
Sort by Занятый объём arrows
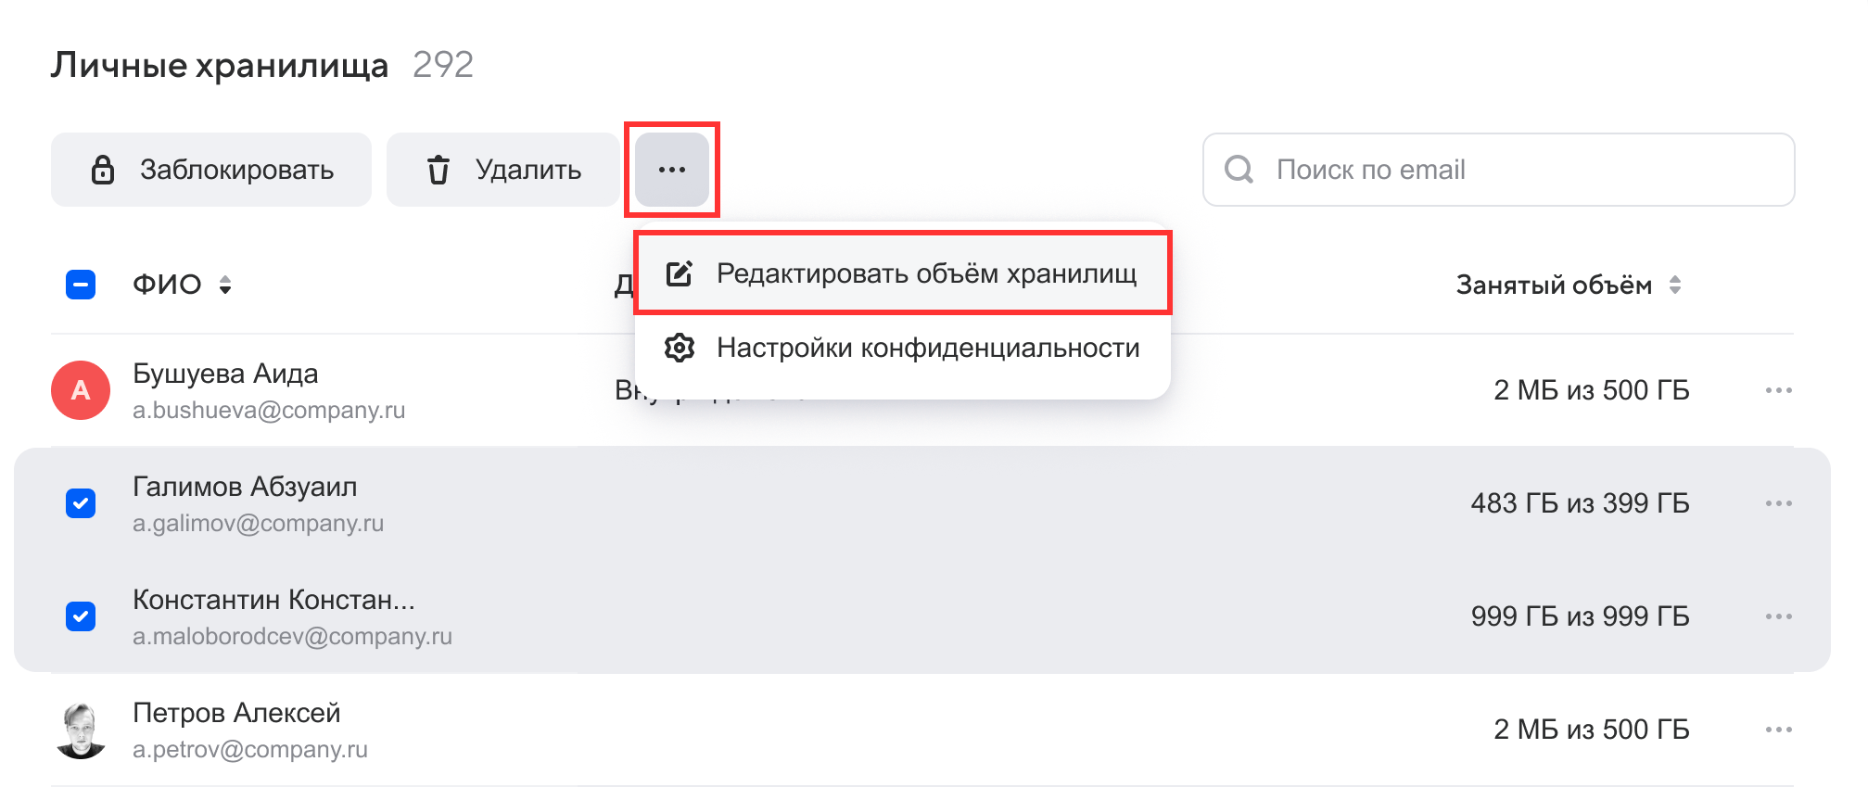click(x=1675, y=285)
